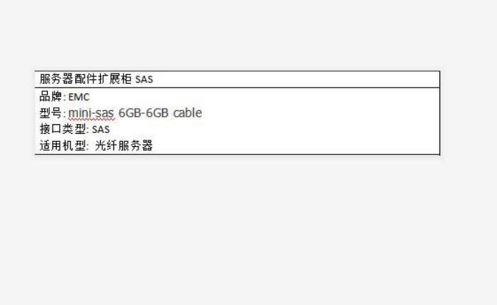Click the line dividing header and details
Screen dimensions: 497x305
[x=237, y=87]
